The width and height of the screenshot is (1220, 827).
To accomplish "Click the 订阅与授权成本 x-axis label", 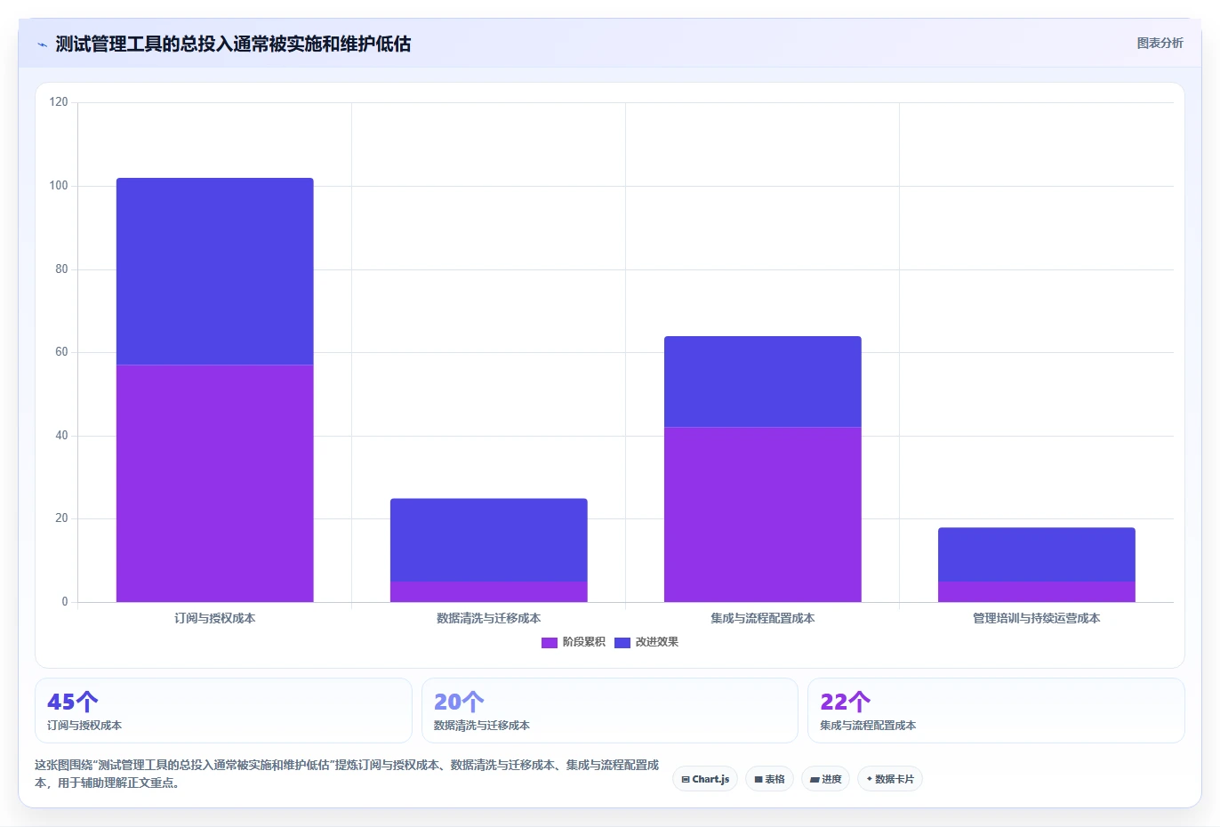I will [x=215, y=618].
